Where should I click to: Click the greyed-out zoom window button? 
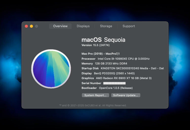(x=36, y=26)
